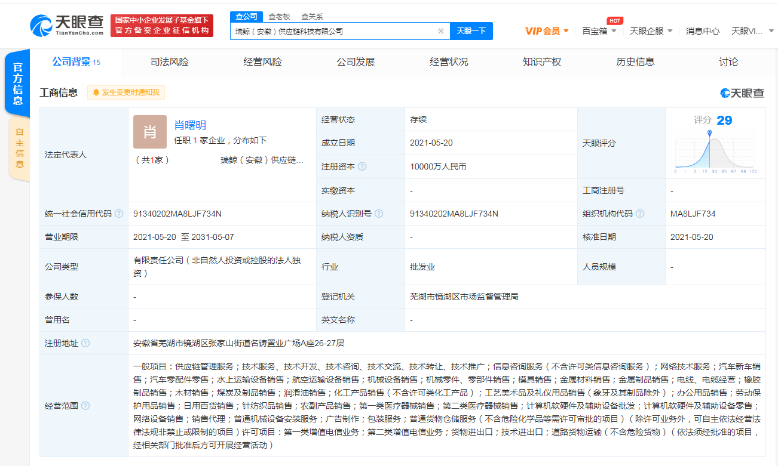Click inside the company search input field

click(x=335, y=30)
